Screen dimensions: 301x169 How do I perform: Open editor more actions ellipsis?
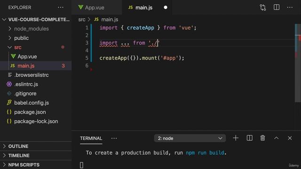[x=290, y=8]
